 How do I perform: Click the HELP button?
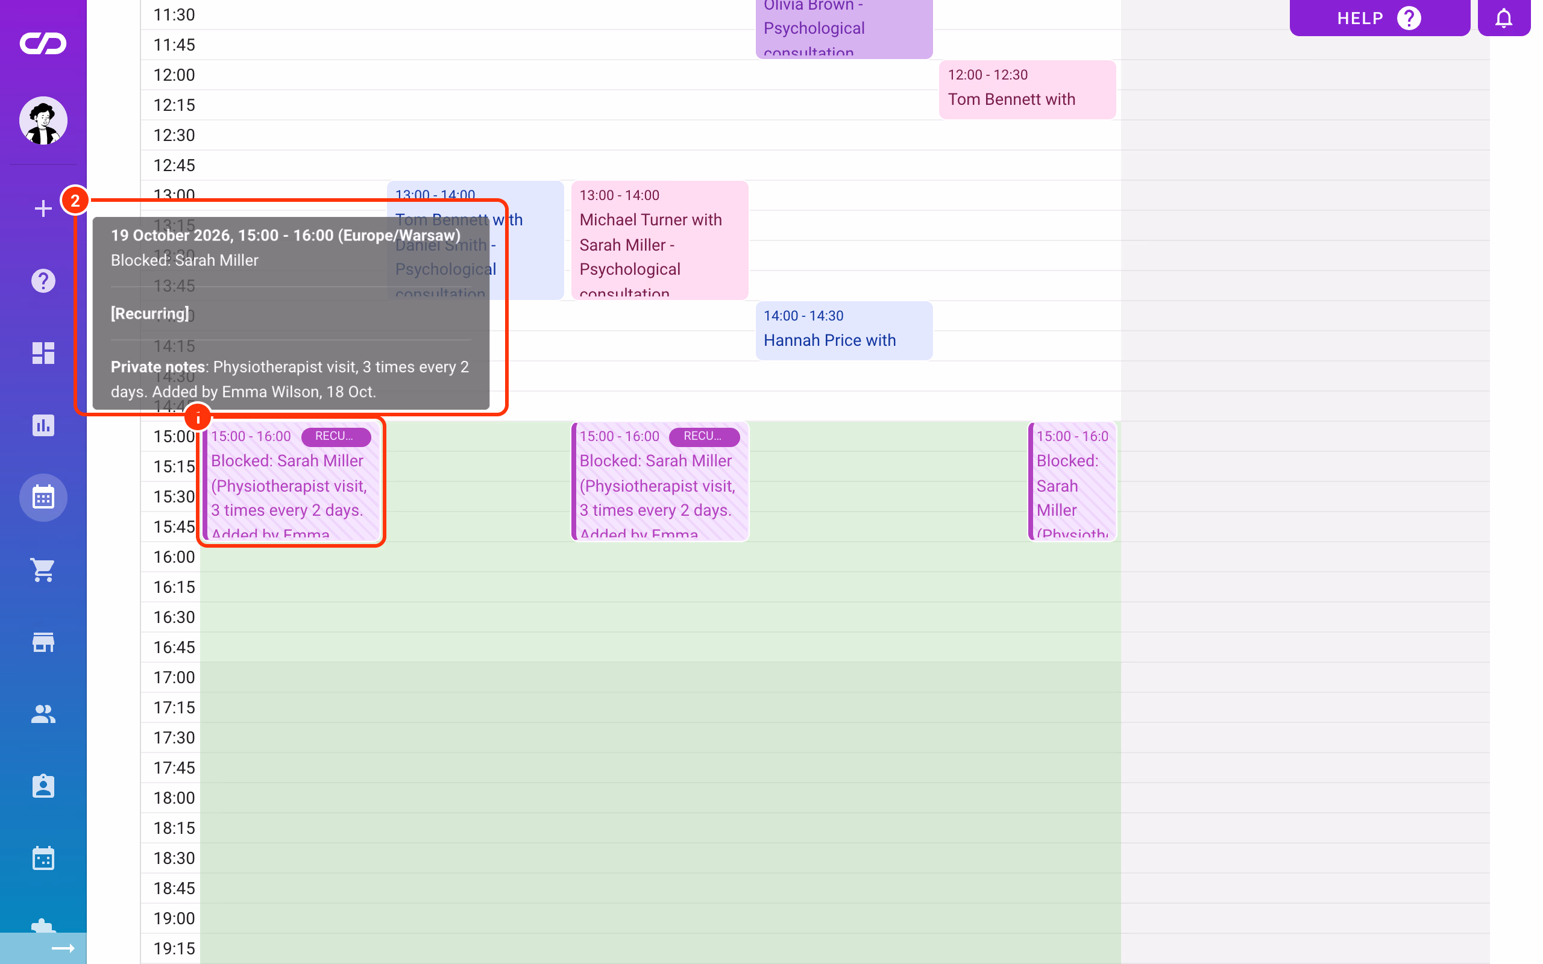point(1379,18)
